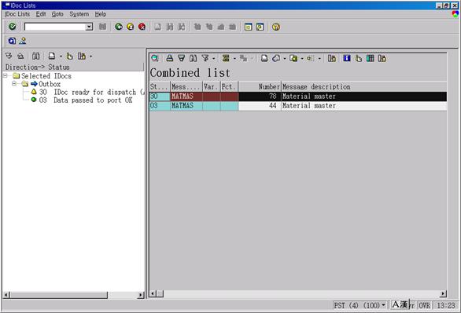Click MATMAS in the status 03 row
461x313 pixels.
click(x=186, y=105)
